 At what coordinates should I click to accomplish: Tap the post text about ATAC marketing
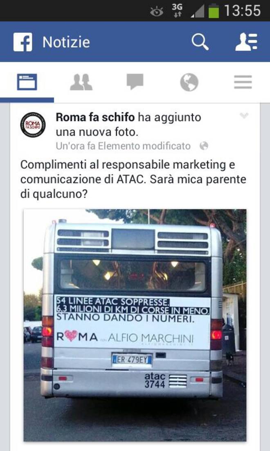[133, 180]
